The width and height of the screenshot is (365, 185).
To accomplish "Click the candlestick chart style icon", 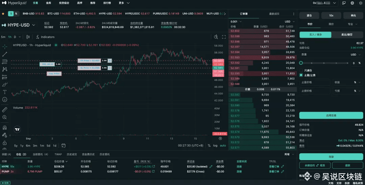I will [28, 37].
